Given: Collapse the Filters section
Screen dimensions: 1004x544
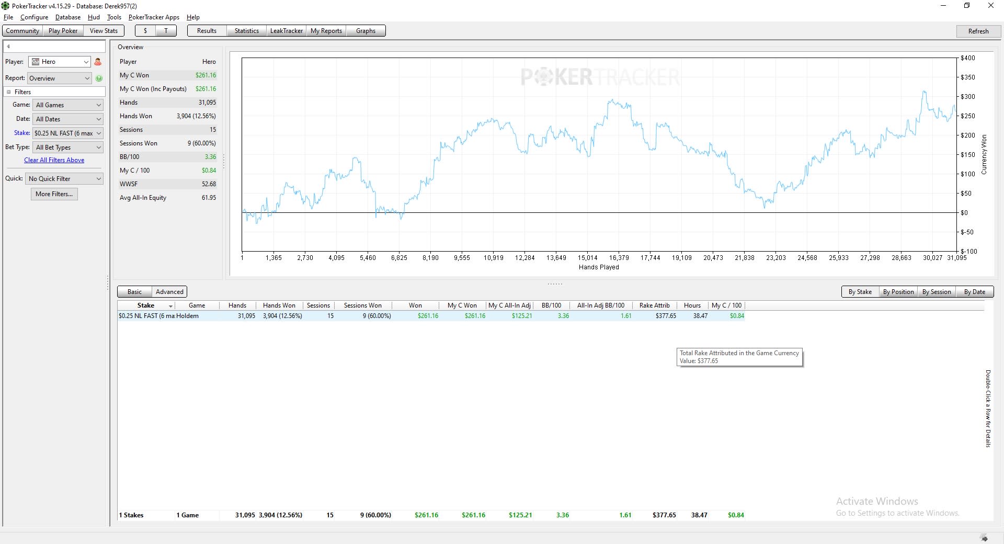Looking at the screenshot, I should [x=9, y=92].
